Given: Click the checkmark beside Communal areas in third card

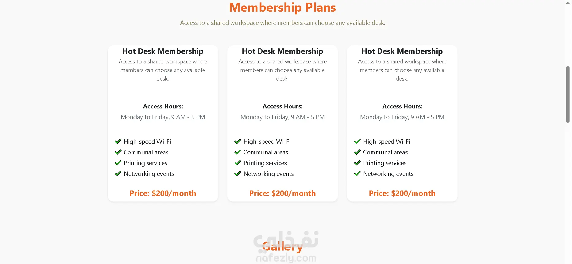Looking at the screenshot, I should point(357,152).
